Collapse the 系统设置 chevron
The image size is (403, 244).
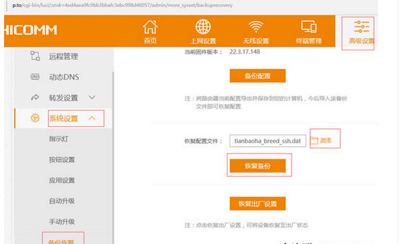click(x=92, y=118)
